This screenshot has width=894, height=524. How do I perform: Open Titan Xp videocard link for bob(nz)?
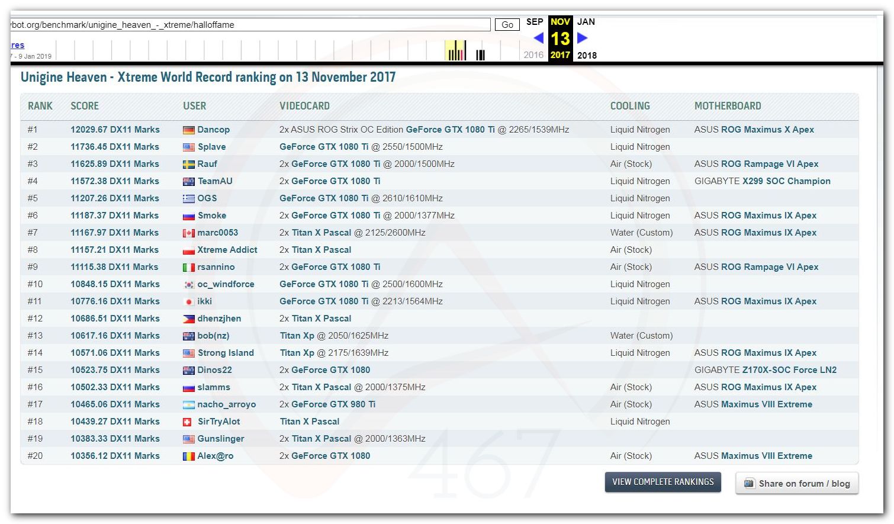(x=297, y=336)
